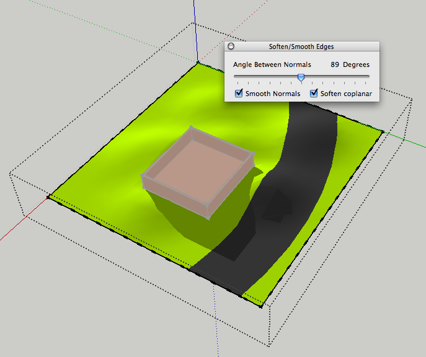Image resolution: width=426 pixels, height=357 pixels.
Task: Click the 'Angle Between Normals' label
Action: (x=272, y=64)
